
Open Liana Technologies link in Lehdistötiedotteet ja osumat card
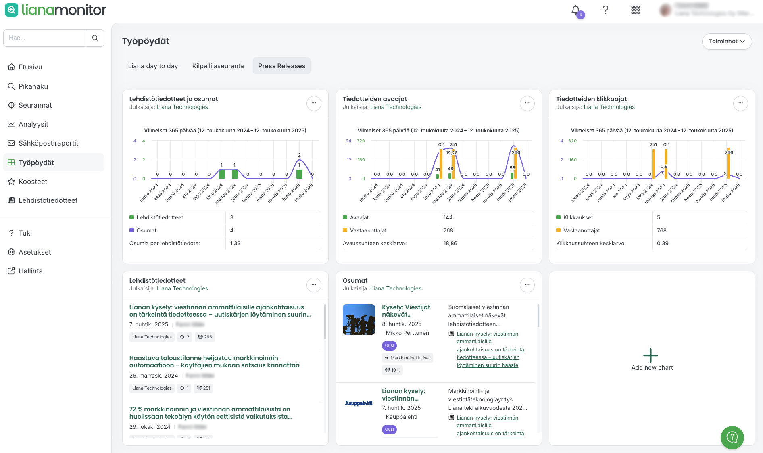(182, 107)
